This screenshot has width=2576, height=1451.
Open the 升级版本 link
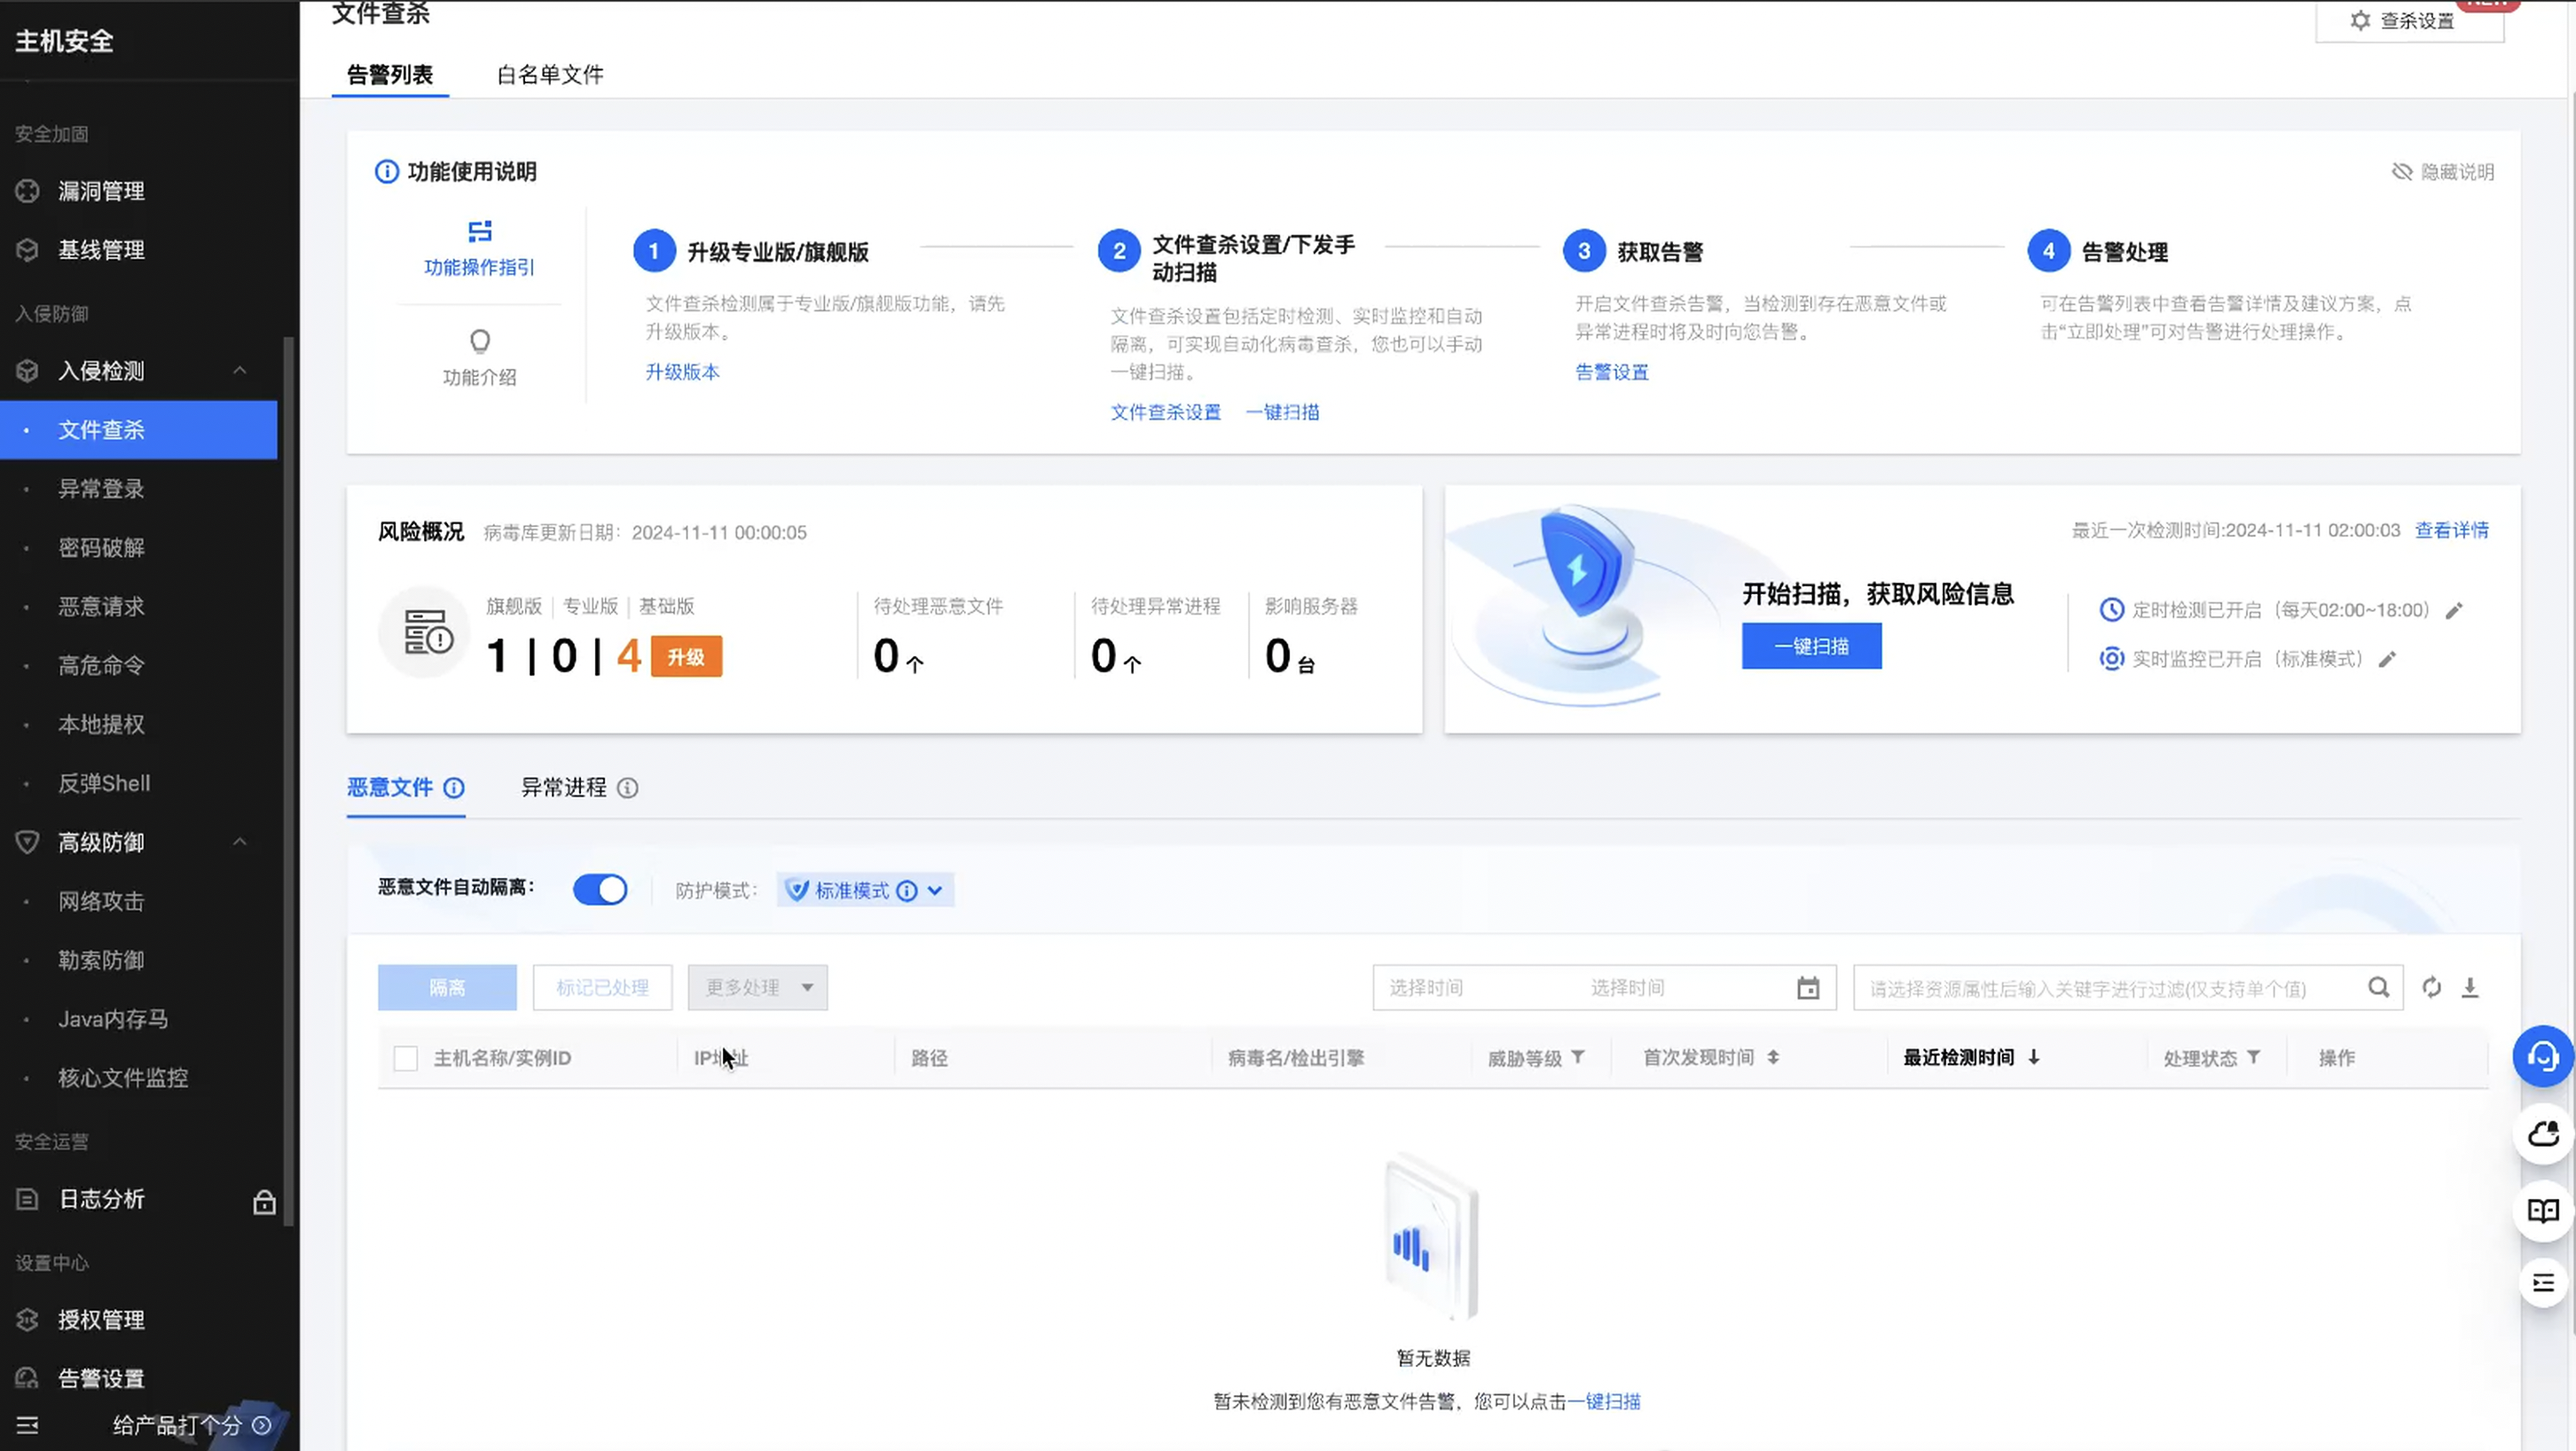tap(682, 372)
